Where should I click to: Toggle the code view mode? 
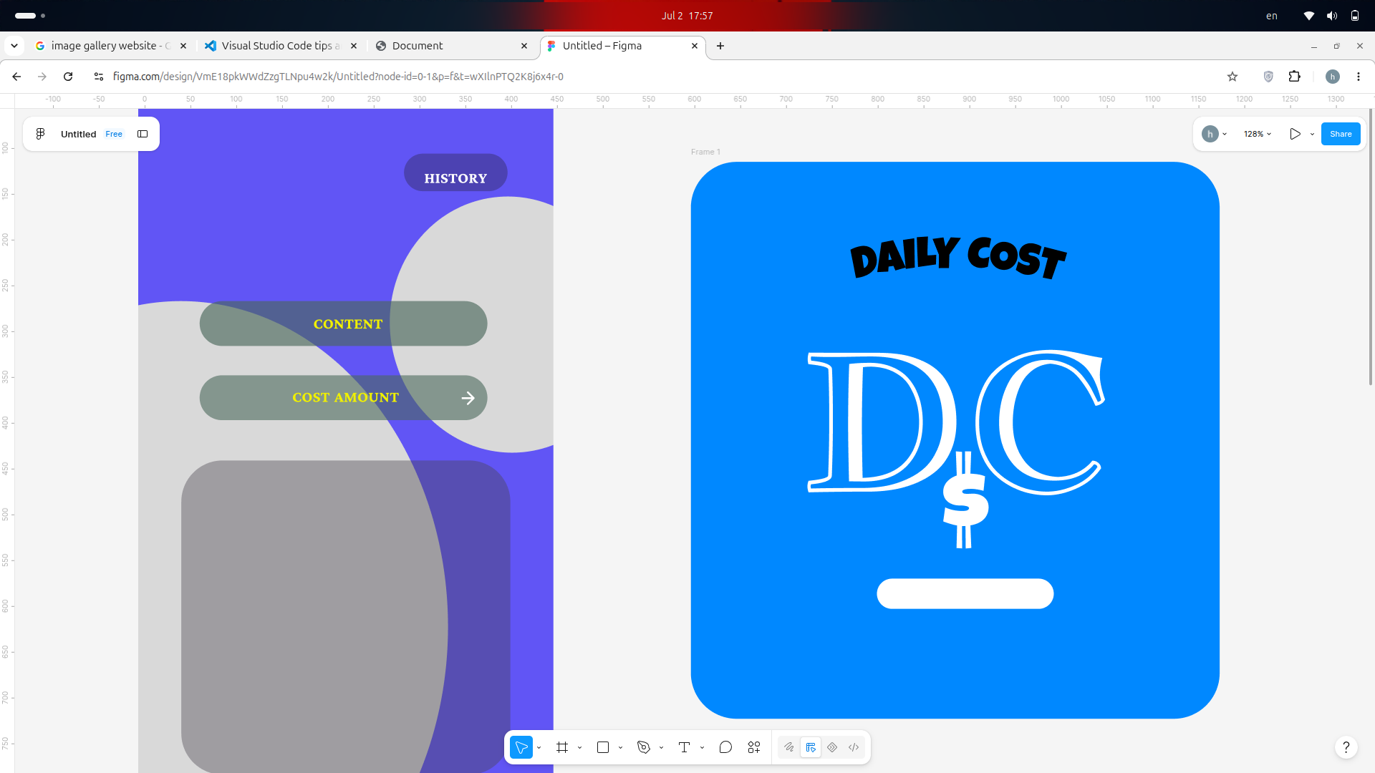[854, 747]
